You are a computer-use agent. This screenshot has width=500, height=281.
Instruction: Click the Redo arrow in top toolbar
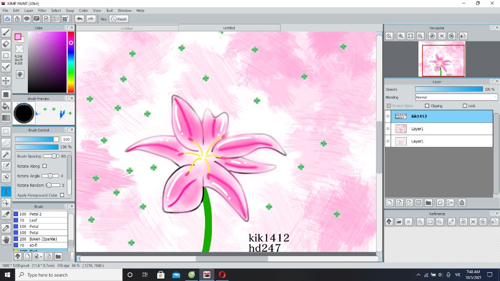pos(91,19)
